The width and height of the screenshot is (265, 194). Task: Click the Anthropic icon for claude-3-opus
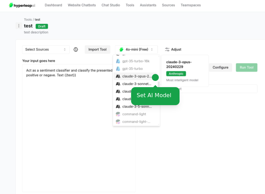pyautogui.click(x=118, y=76)
